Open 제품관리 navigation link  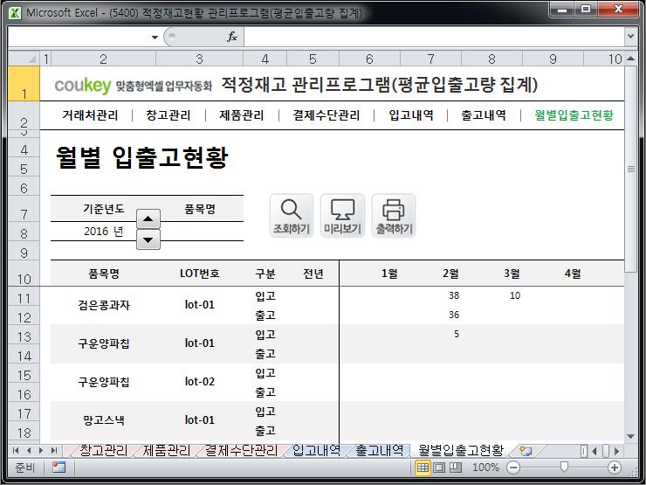242,115
